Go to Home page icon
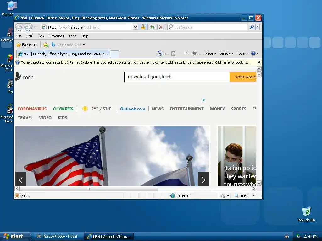The image size is (322, 241). coord(160,53)
